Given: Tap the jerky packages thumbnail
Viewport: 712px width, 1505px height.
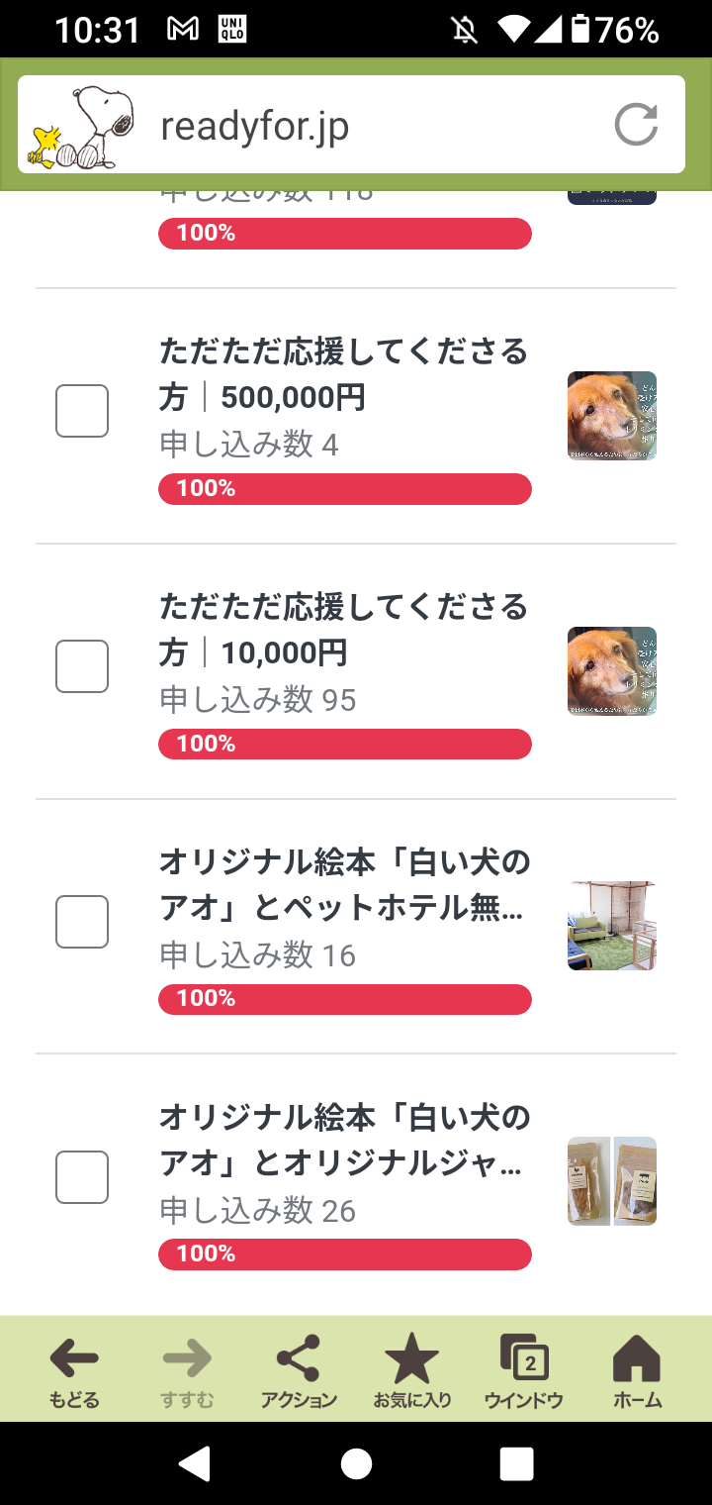Looking at the screenshot, I should click(612, 1181).
